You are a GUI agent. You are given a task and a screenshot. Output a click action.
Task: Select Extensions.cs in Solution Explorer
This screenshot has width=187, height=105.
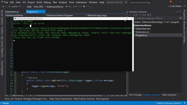tap(142, 32)
